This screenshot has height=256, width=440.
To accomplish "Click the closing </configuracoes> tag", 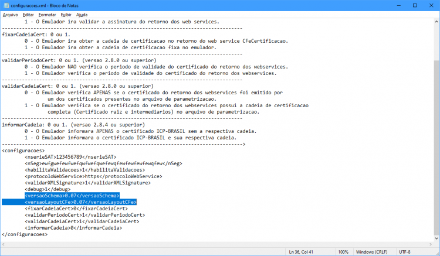I will click(x=25, y=234).
